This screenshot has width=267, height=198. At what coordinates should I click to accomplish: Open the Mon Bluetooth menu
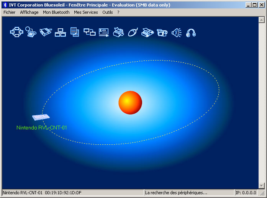(56, 12)
